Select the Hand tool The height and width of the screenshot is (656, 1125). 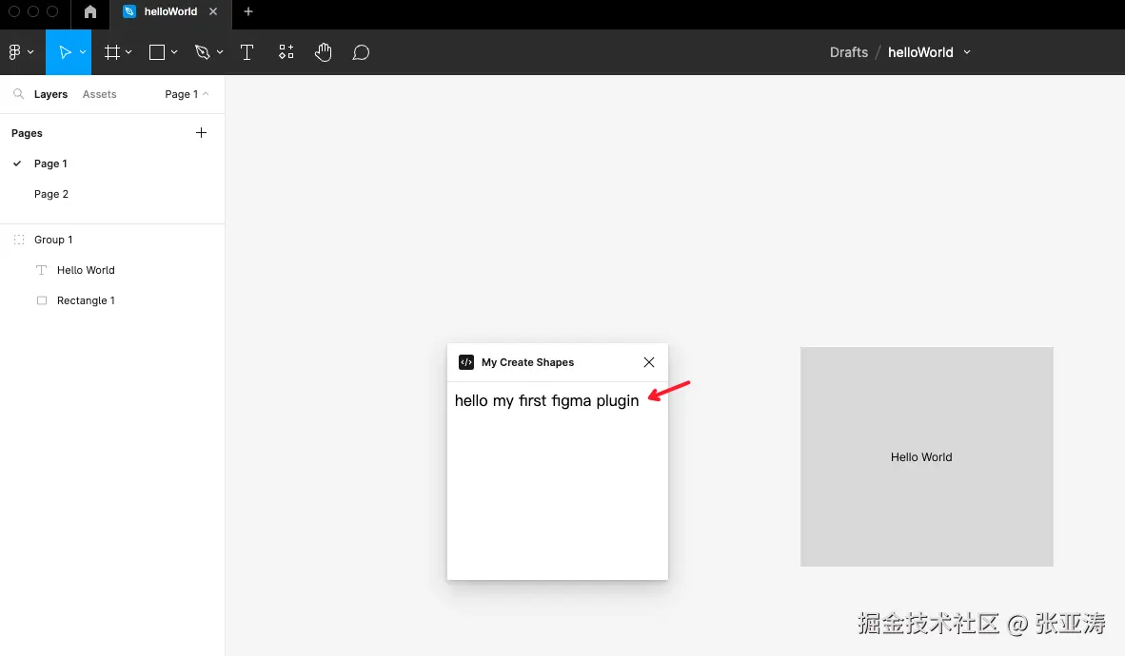pyautogui.click(x=323, y=52)
